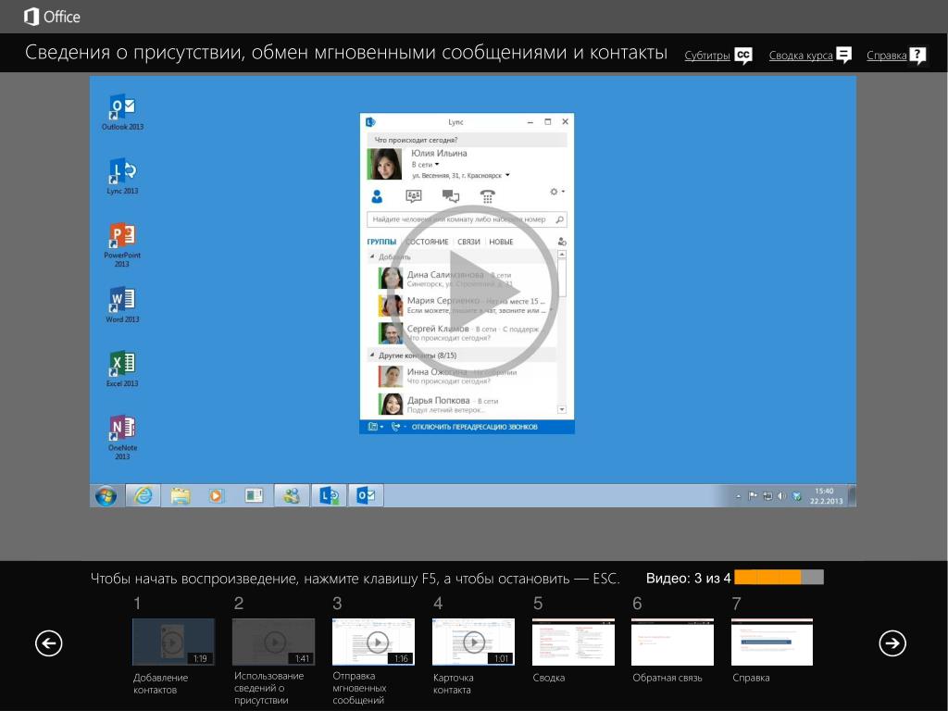Viewport: 948px width, 711px height.
Task: Select thumbnail 4 Карточка контакта
Action: point(473,641)
